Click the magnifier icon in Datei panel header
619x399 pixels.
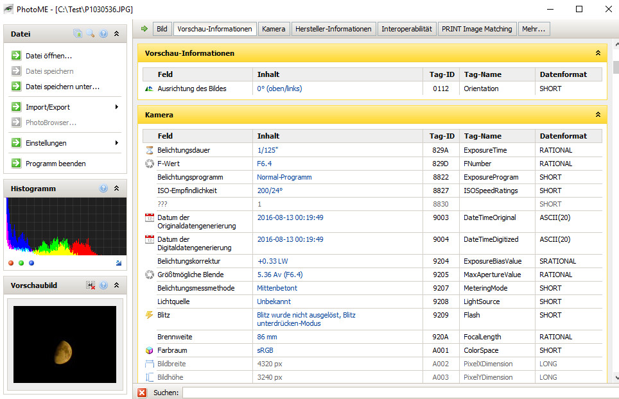pyautogui.click(x=91, y=34)
